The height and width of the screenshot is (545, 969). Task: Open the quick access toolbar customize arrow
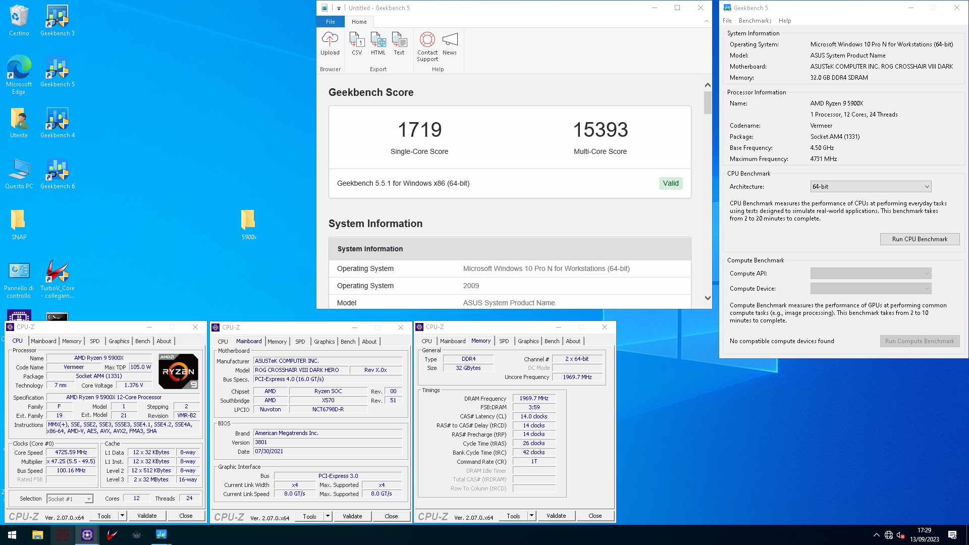[339, 8]
